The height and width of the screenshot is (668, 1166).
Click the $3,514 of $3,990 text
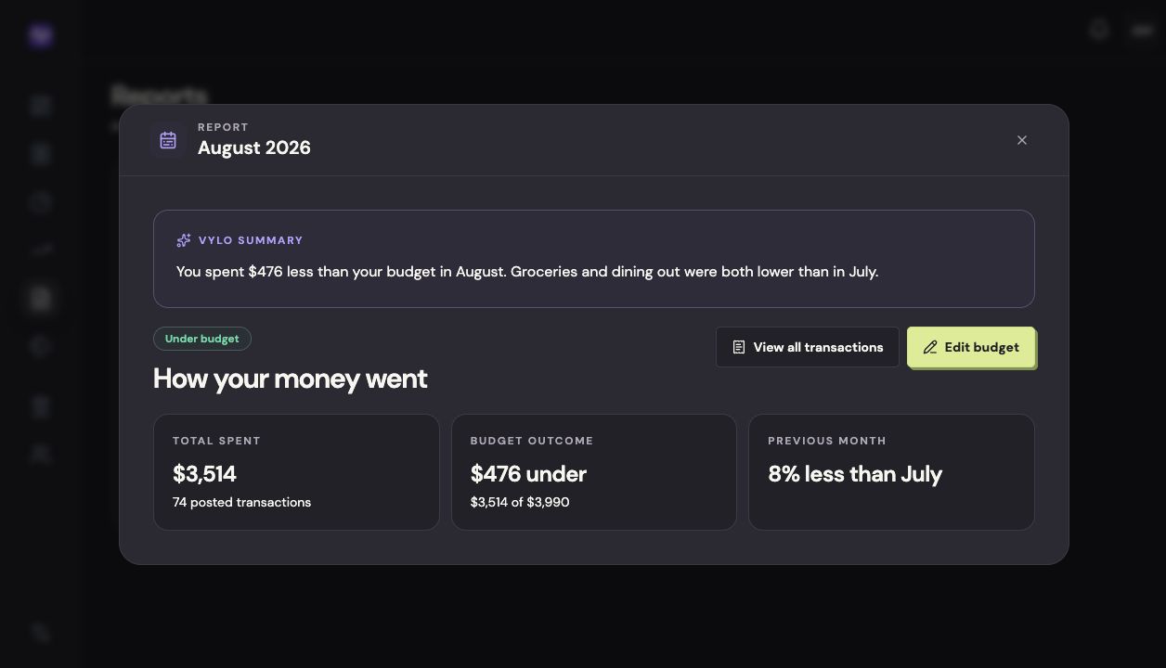[x=520, y=502]
